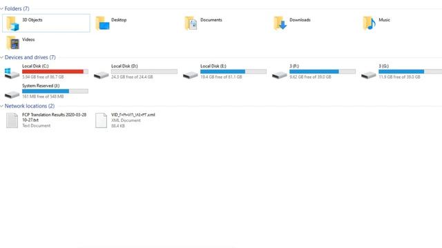Select the VID xml document icon
Image resolution: width=442 pixels, height=248 pixels.
[102, 121]
